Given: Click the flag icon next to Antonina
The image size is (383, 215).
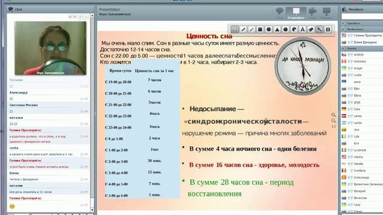Looking at the screenshot, I should pyautogui.click(x=344, y=62).
